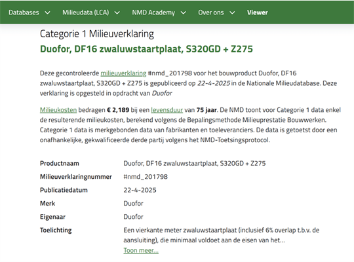Follow the milieuverklaring link
Image resolution: width=354 pixels, height=262 pixels.
[123, 73]
